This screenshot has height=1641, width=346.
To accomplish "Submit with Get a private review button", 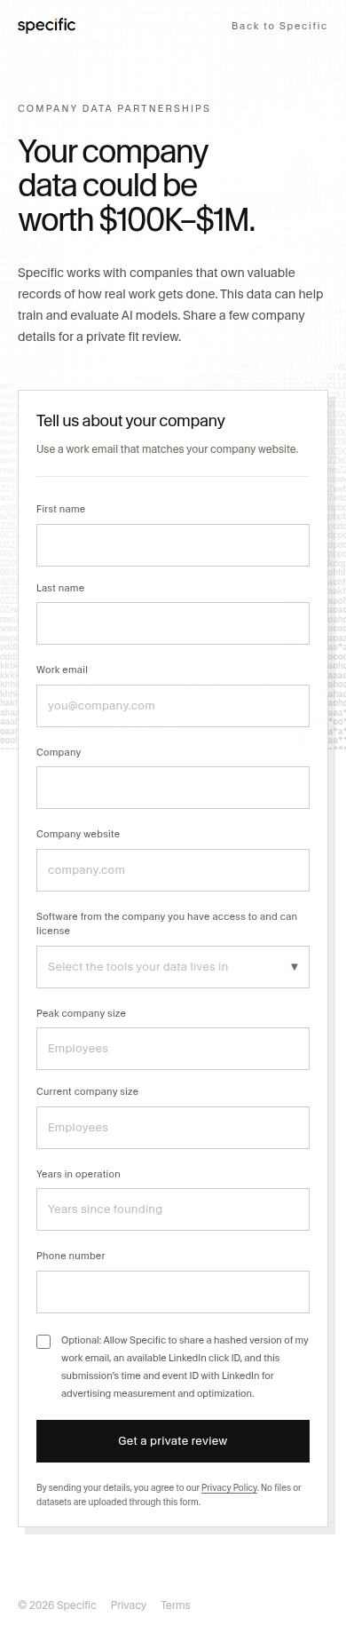I will pos(173,1441).
